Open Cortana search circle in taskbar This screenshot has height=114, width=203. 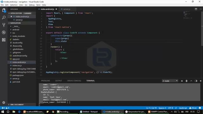pyautogui.click(x=8, y=112)
